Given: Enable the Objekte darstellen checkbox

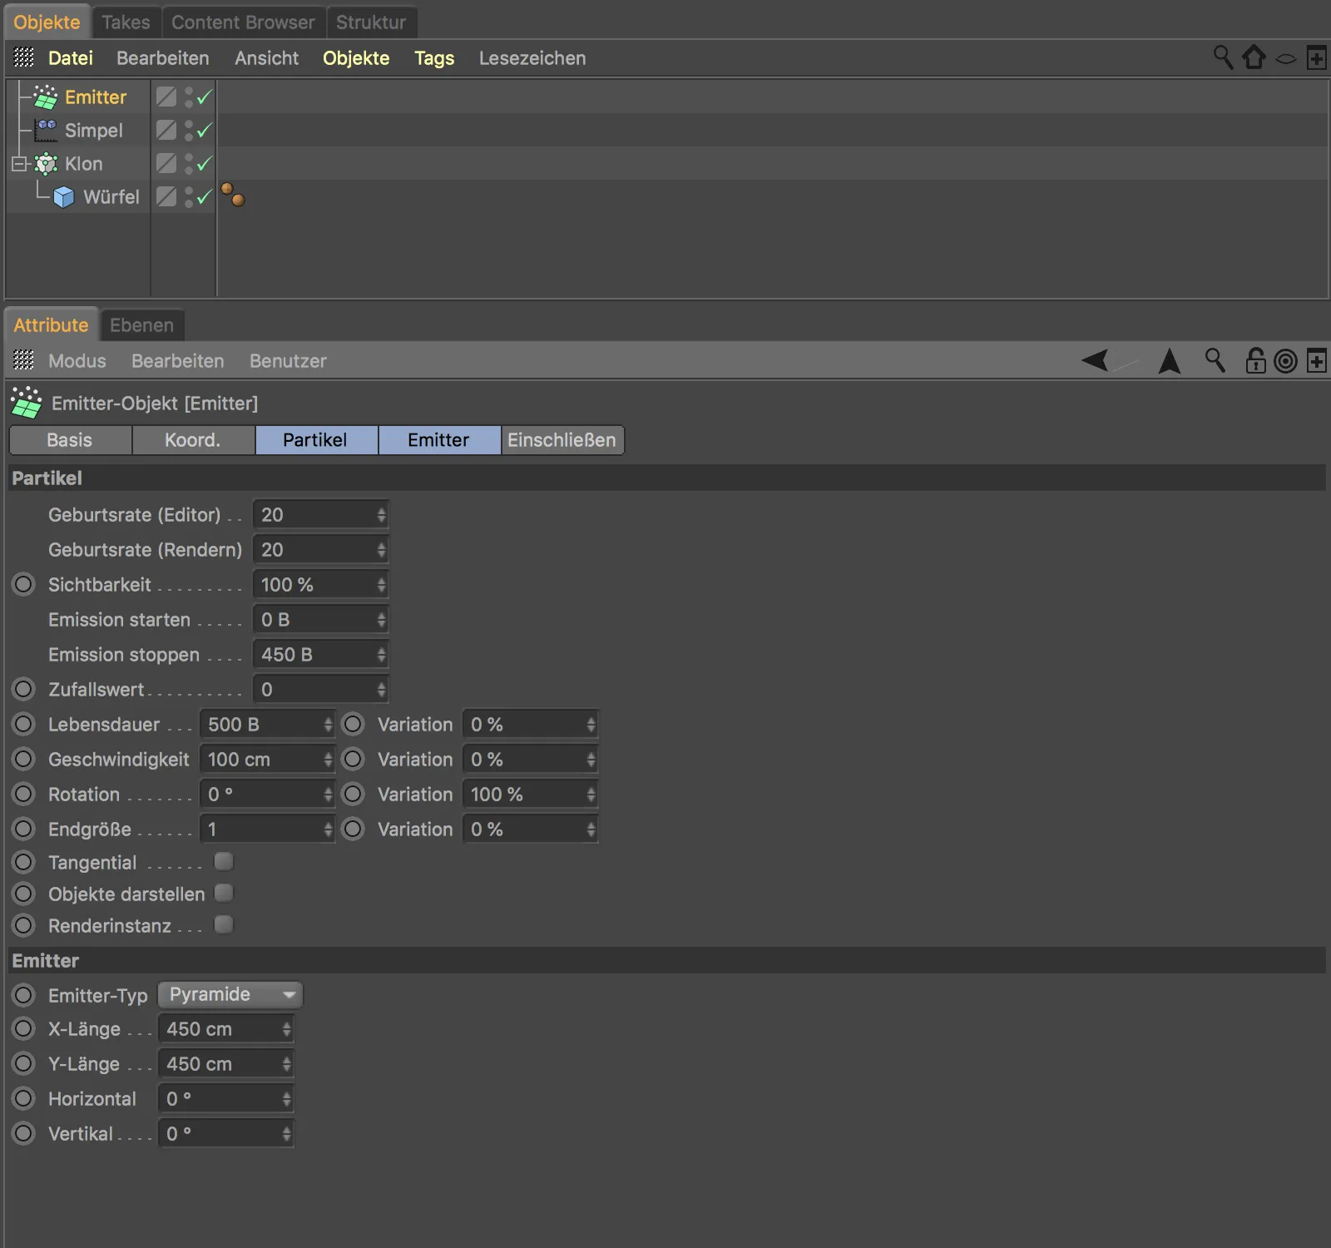Looking at the screenshot, I should click(x=224, y=893).
